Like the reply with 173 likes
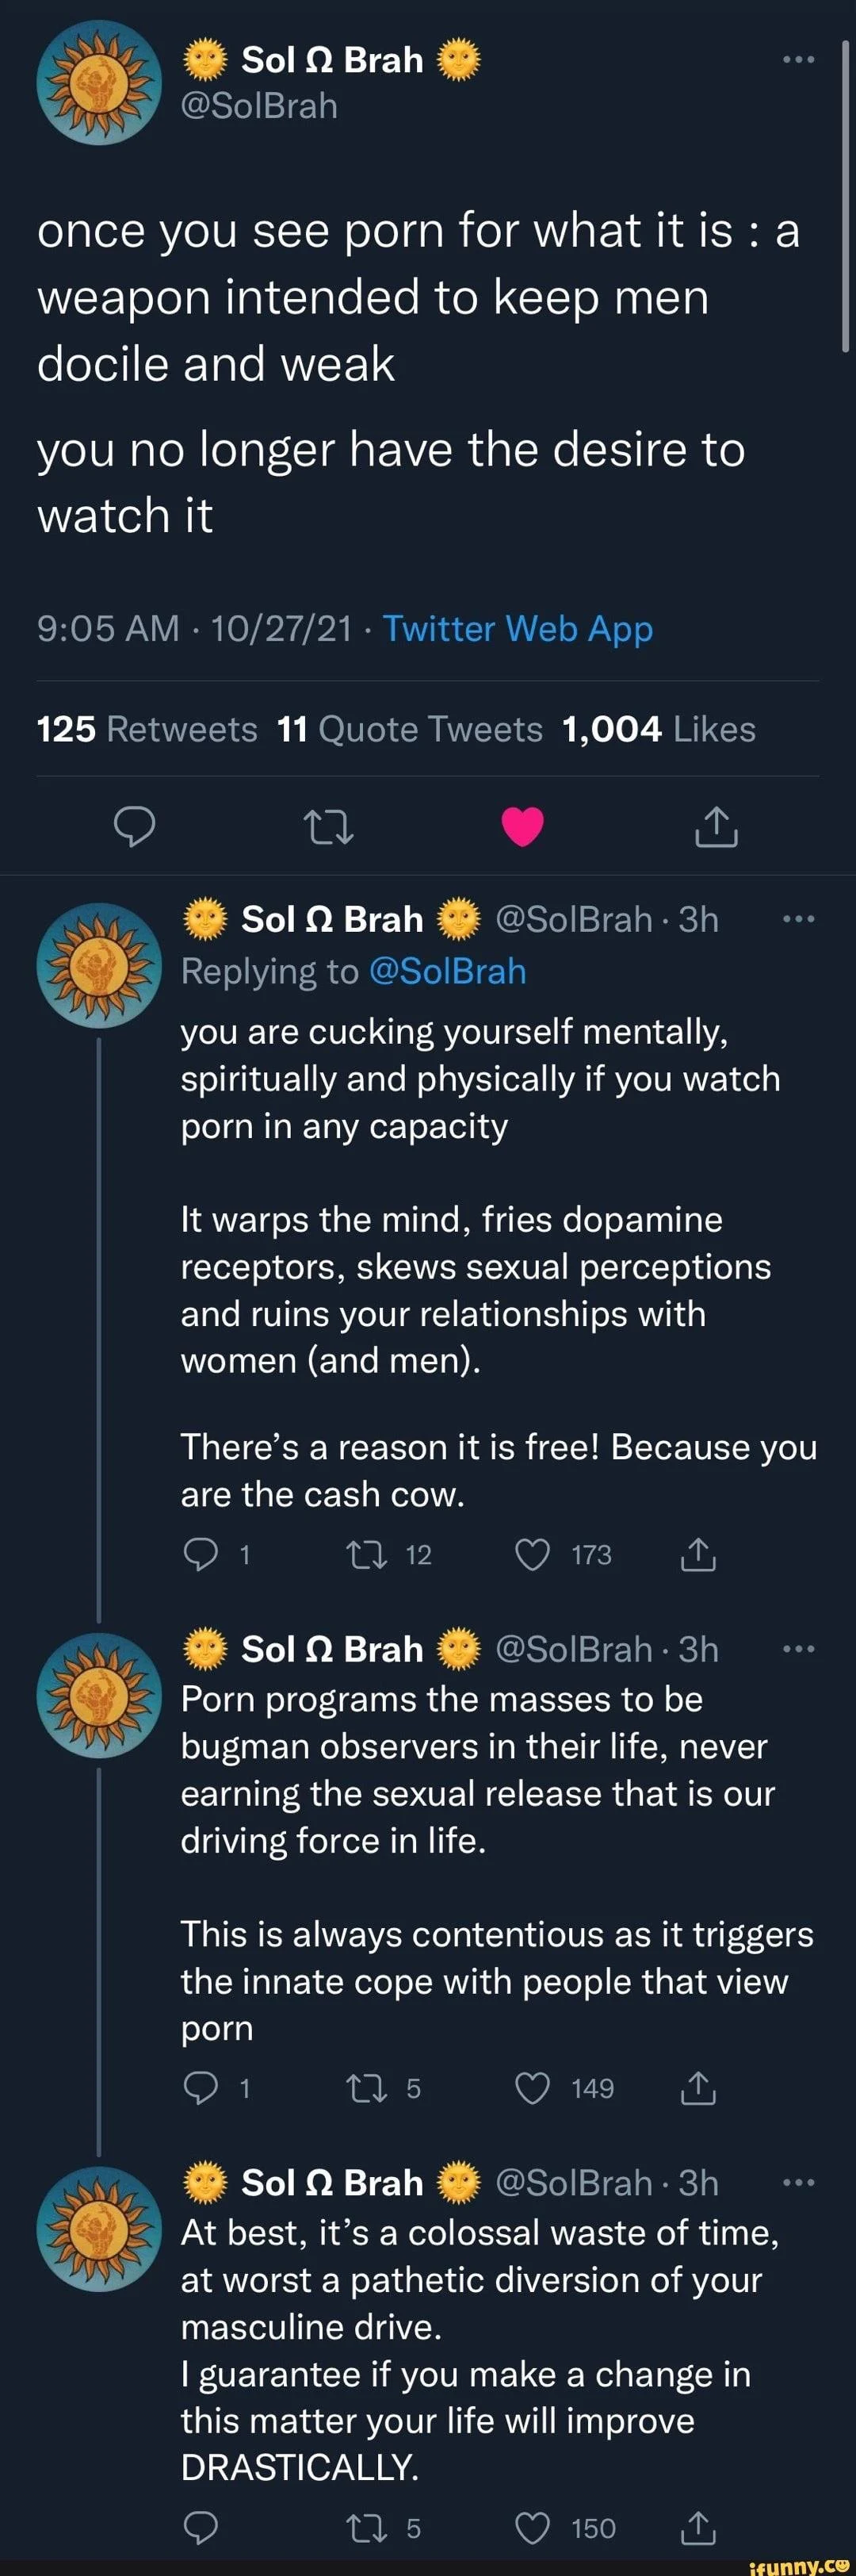The height and width of the screenshot is (2576, 856). point(533,1555)
